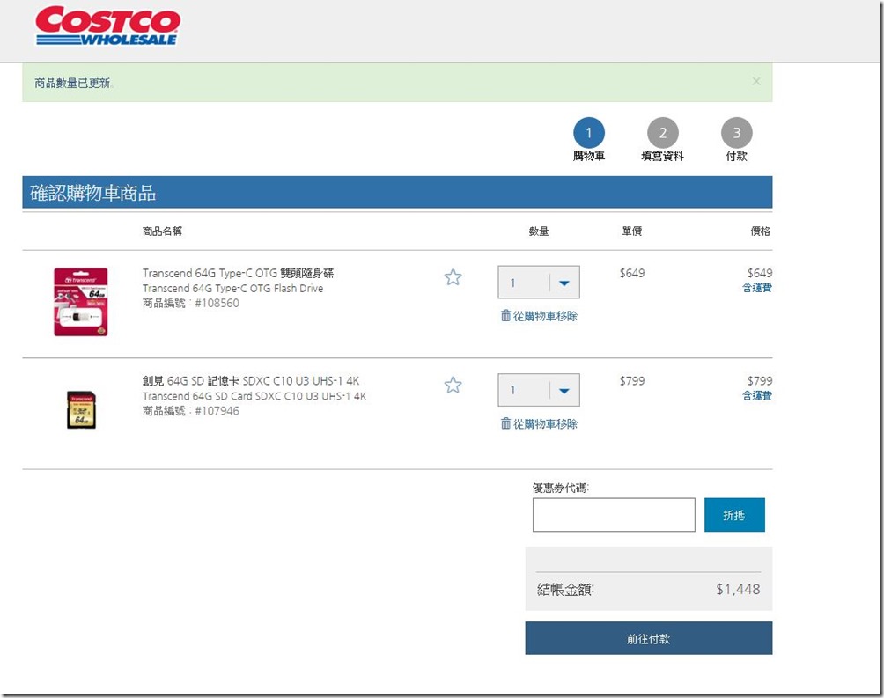Image resolution: width=884 pixels, height=698 pixels.
Task: Click Transcend 64G SD Card SDXC subtitle
Action: (x=254, y=396)
